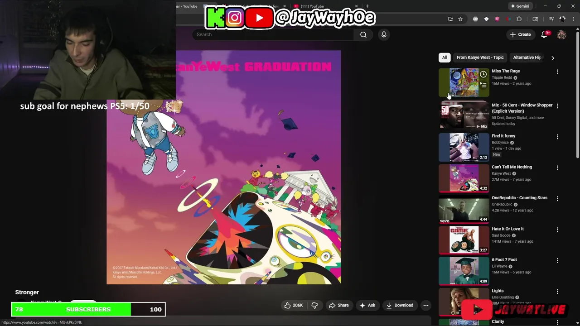Click the Chrome profile avatar in toolbar

(x=562, y=19)
